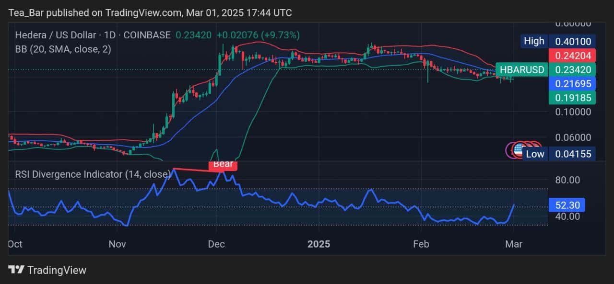Click the 0.40100 high price label
614x284 pixels.
pyautogui.click(x=572, y=41)
